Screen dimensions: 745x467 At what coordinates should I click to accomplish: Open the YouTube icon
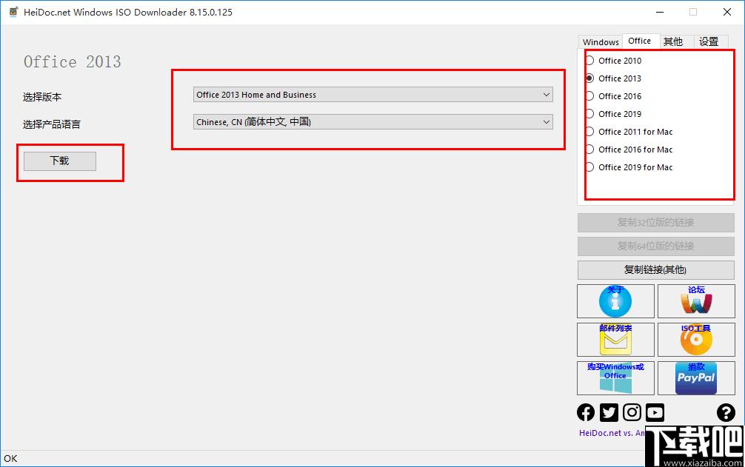655,412
